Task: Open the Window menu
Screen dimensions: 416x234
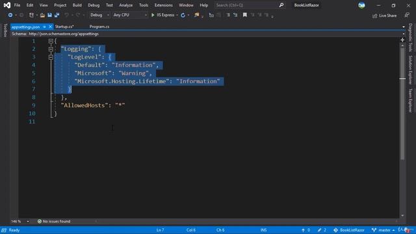Action: tap(186, 5)
